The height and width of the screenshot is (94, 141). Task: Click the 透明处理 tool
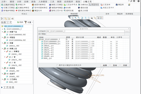(x=68, y=11)
